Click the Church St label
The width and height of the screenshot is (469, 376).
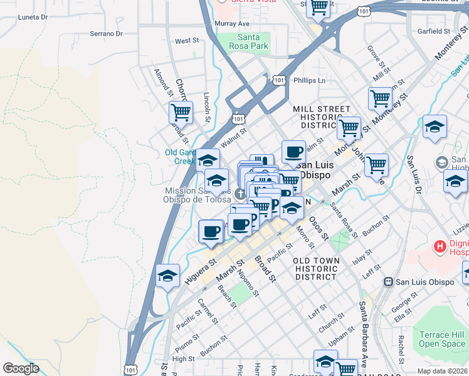tap(332, 323)
